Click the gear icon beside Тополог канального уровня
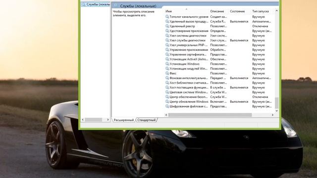 tap(167, 17)
